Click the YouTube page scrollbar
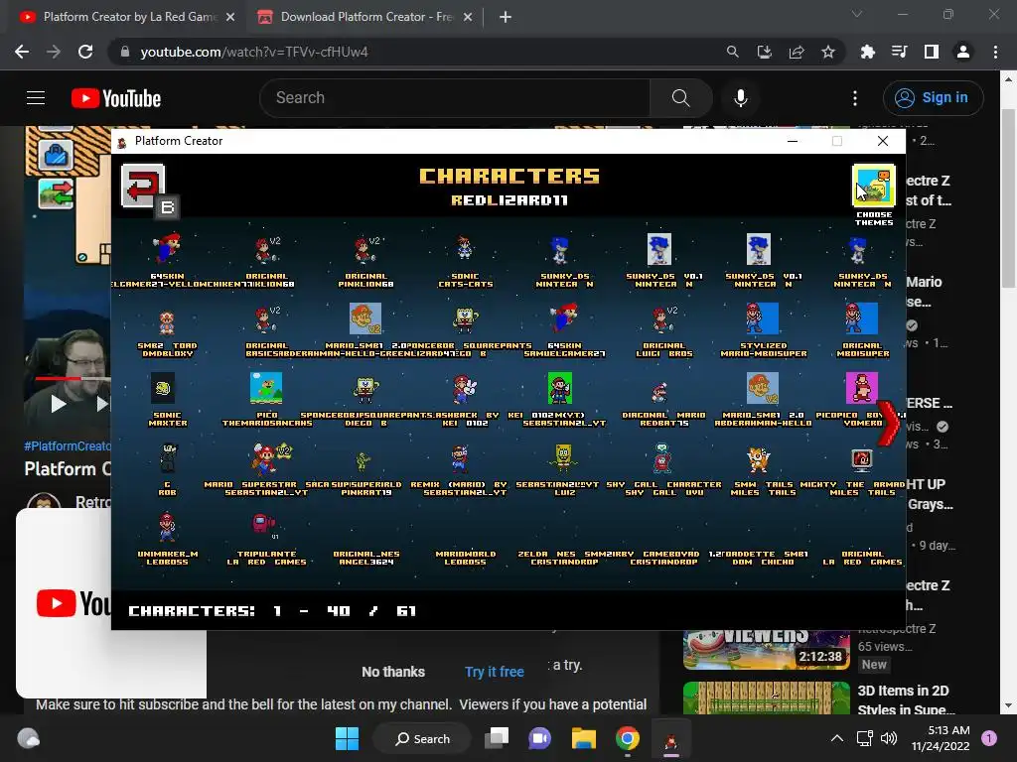 [1008, 197]
